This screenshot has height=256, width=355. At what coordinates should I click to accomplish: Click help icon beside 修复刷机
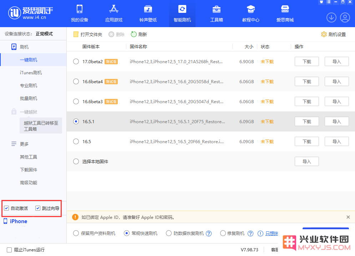coord(250,234)
